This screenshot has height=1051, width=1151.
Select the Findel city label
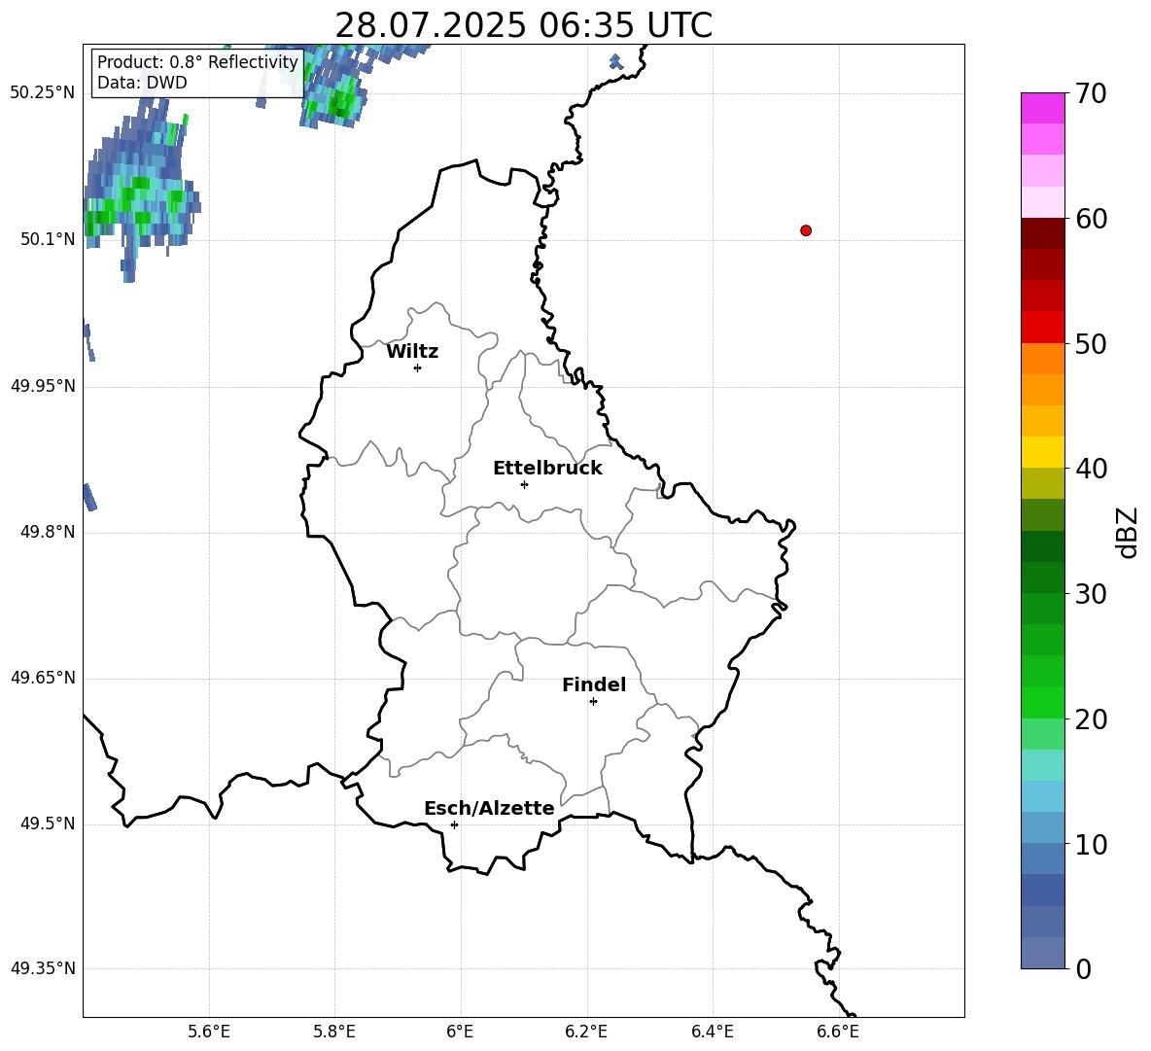tap(594, 684)
